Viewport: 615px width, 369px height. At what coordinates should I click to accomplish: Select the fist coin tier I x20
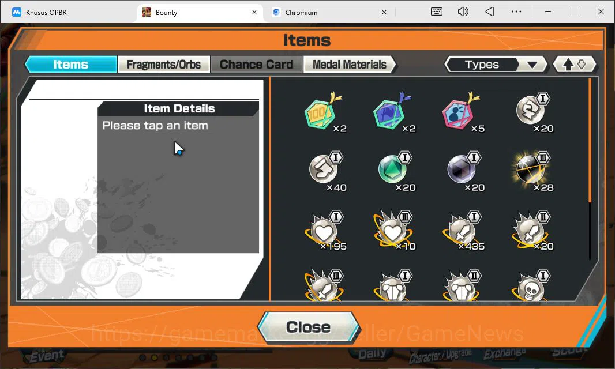(532, 114)
